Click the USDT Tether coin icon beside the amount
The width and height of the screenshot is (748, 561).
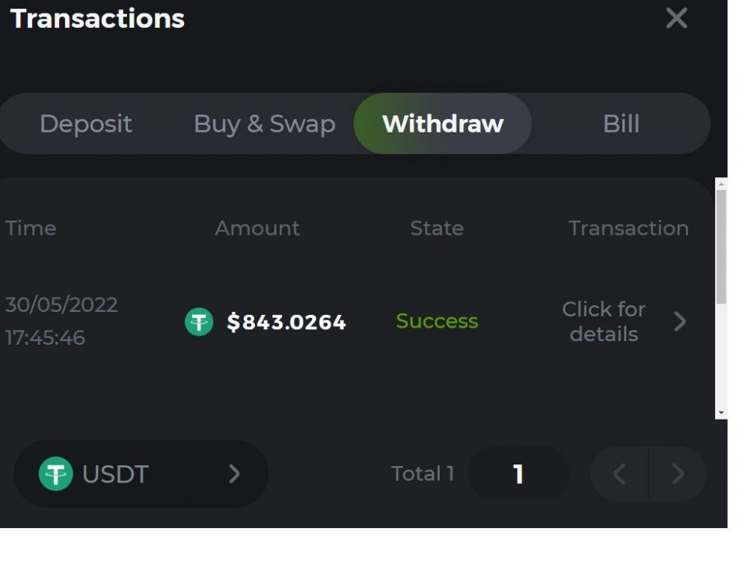coord(198,322)
